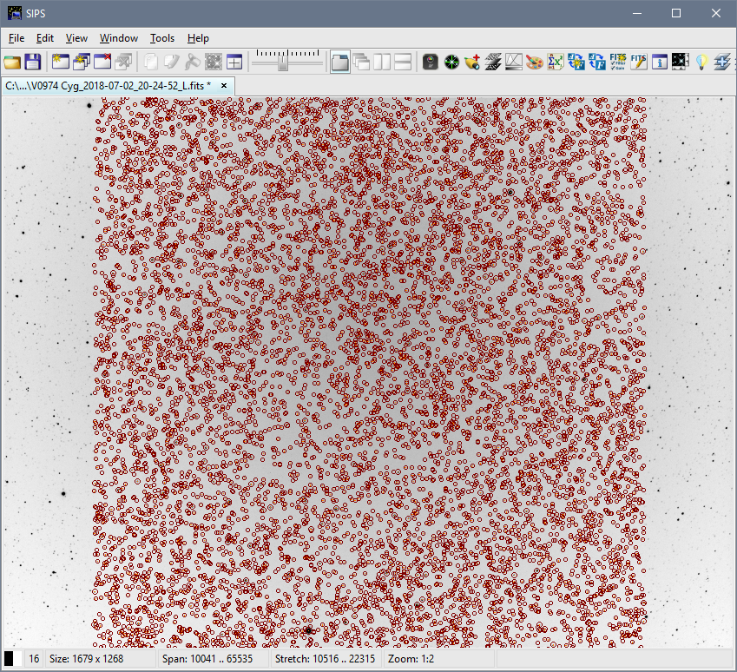Click the green crosshair guiding icon
Viewport: 737px width, 672px height.
click(x=451, y=62)
